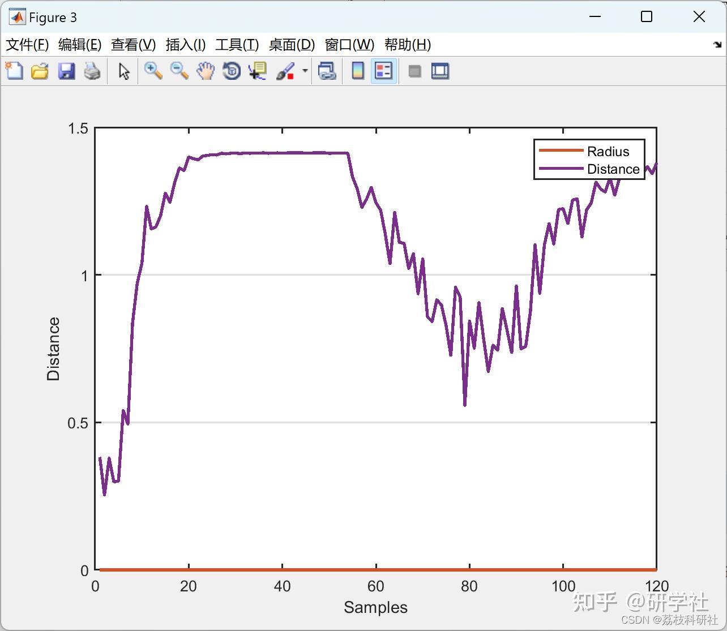Screen dimensions: 727x631
Task: Expand the brush color dropdown arrow
Action: pos(305,71)
